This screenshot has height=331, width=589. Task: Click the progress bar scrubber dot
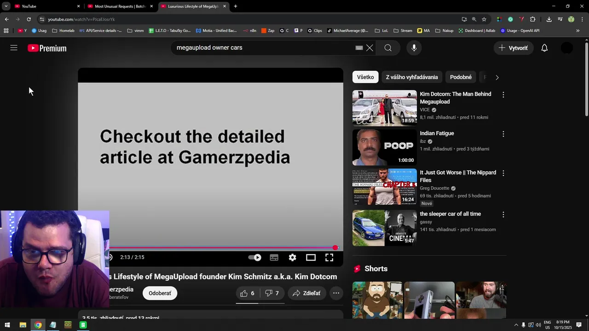(x=335, y=248)
